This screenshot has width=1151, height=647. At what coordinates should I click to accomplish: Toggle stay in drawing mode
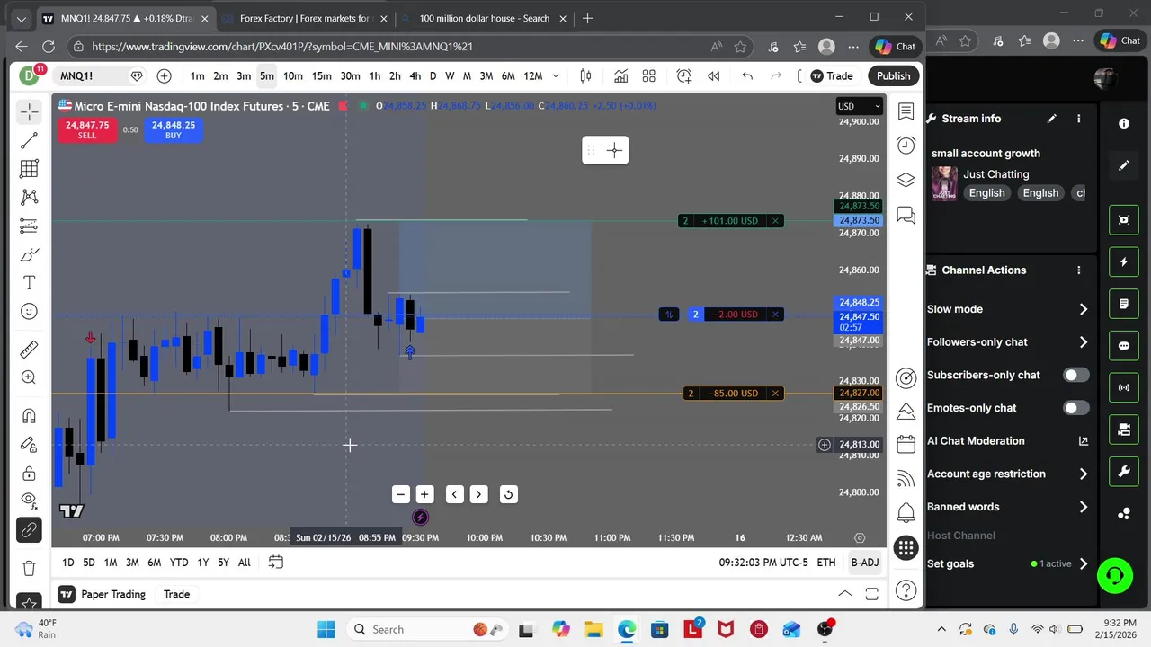29,445
